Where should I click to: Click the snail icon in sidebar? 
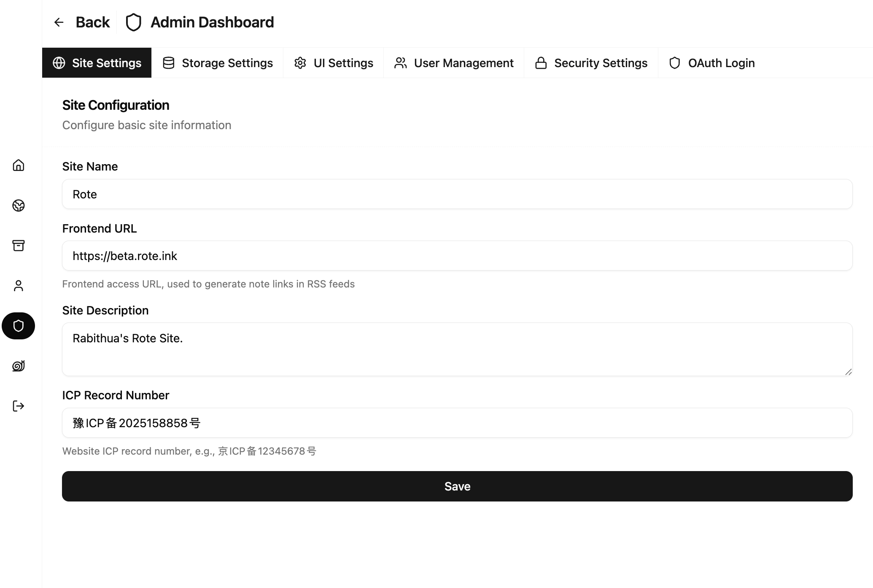coord(19,366)
